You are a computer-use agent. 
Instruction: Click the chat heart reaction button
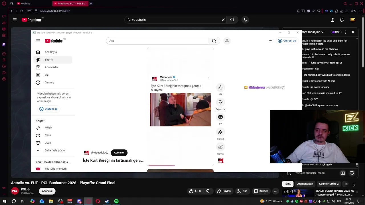[x=352, y=173]
